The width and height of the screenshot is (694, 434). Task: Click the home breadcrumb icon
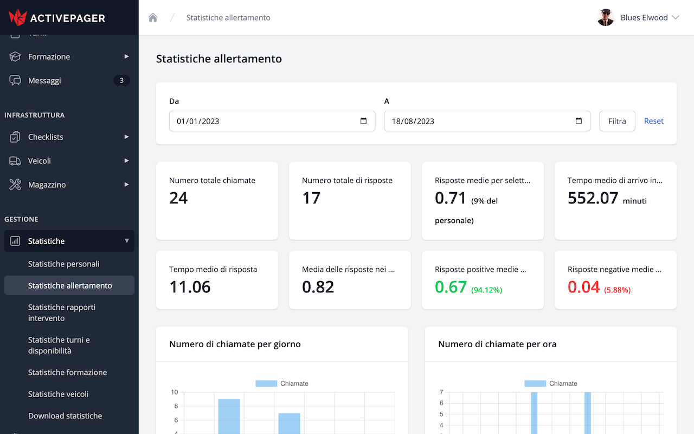pyautogui.click(x=152, y=17)
